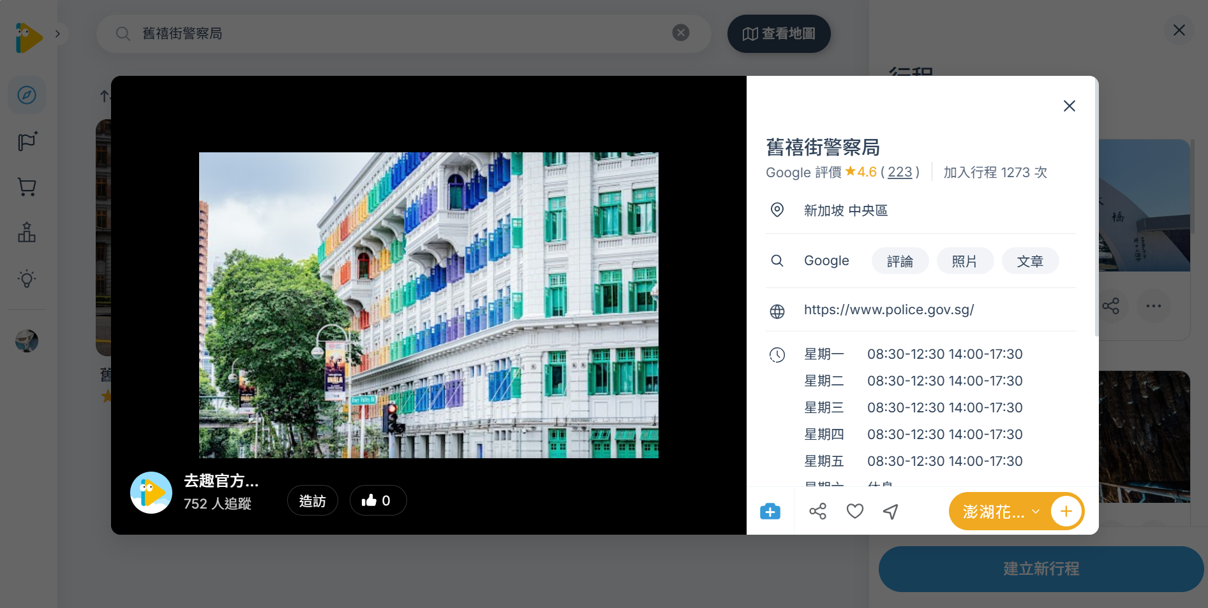The height and width of the screenshot is (608, 1208).
Task: Click the blue add-to-collection briefcase icon
Action: [770, 511]
